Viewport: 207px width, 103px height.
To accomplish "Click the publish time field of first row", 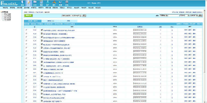I will pos(140,30).
